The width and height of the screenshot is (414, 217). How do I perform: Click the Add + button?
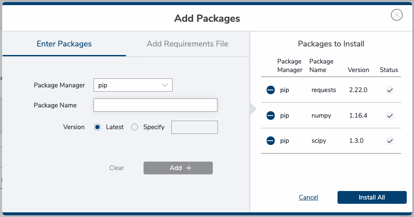click(x=178, y=168)
